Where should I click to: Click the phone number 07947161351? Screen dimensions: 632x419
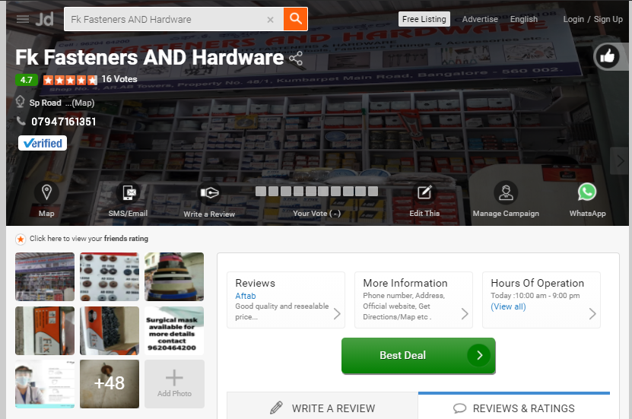click(x=64, y=121)
